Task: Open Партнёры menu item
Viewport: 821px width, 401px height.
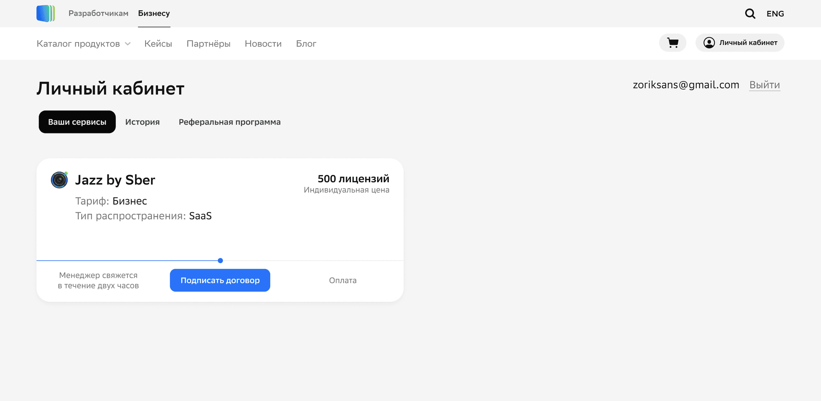Action: [208, 44]
